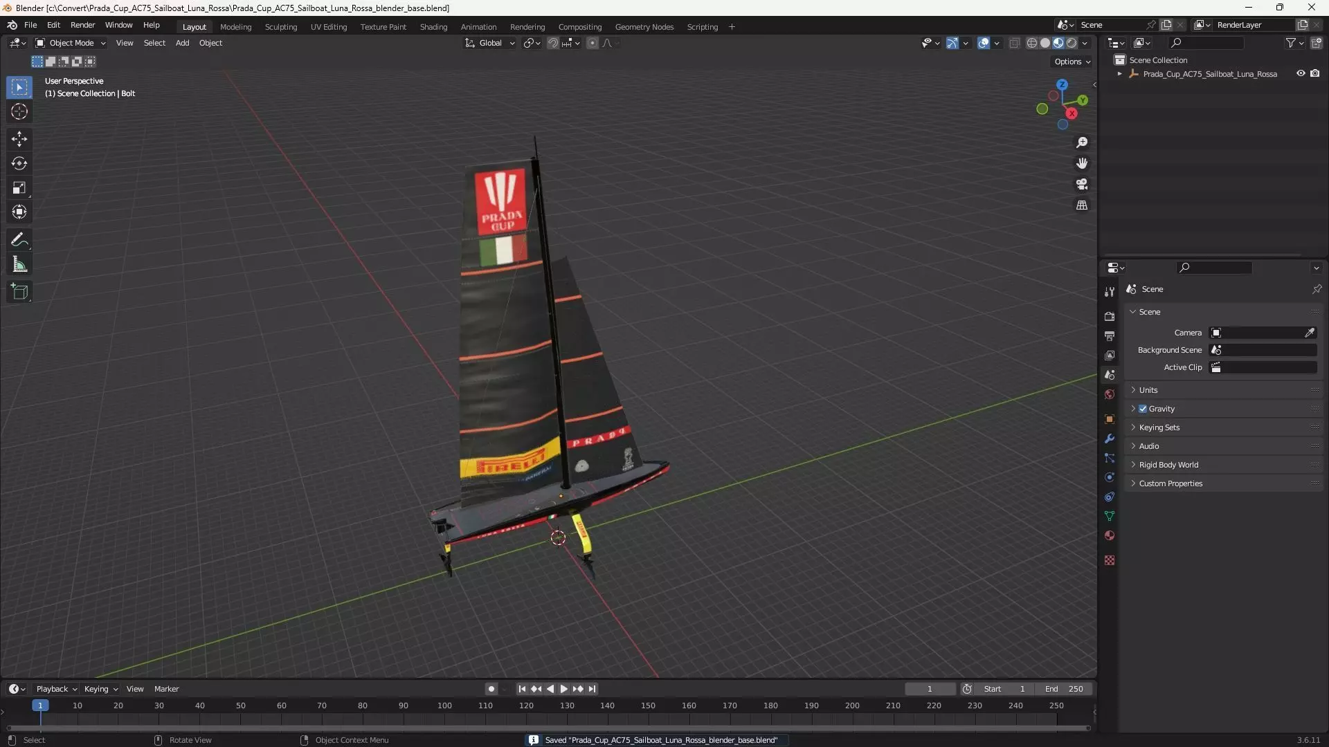Choose the Annotate pencil tool
The image size is (1329, 747).
coord(19,240)
